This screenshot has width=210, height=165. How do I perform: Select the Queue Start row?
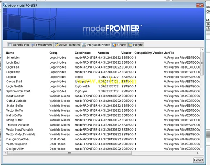(103, 82)
